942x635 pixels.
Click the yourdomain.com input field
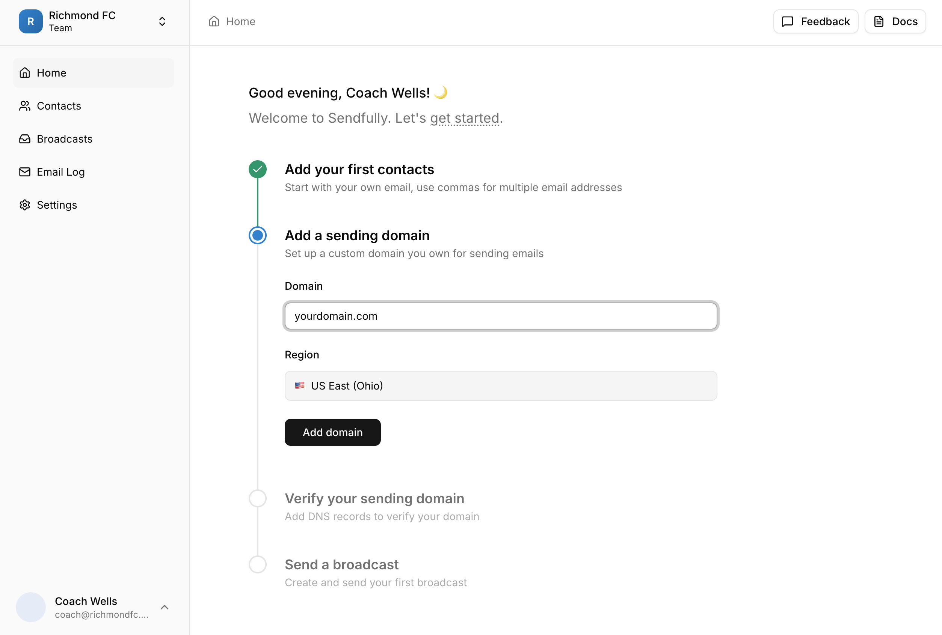pos(501,316)
